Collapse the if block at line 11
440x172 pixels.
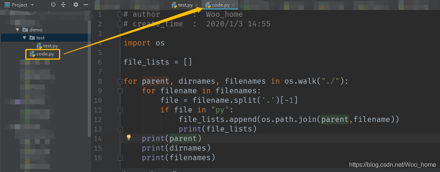pyautogui.click(x=120, y=110)
